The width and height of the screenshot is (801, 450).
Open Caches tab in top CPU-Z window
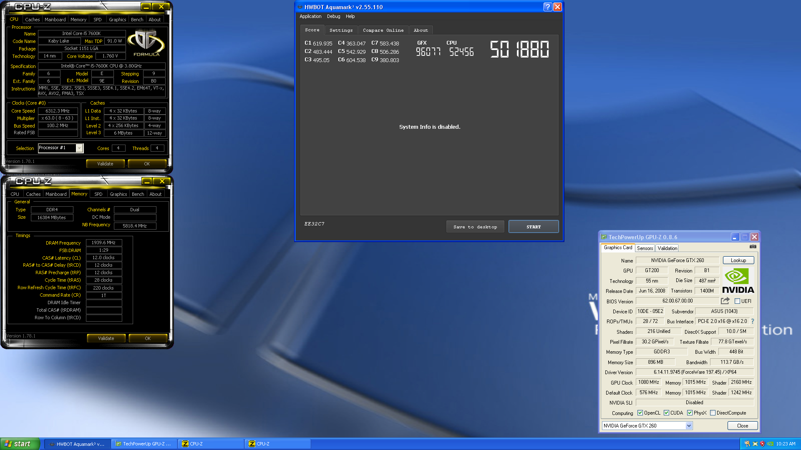(32, 20)
